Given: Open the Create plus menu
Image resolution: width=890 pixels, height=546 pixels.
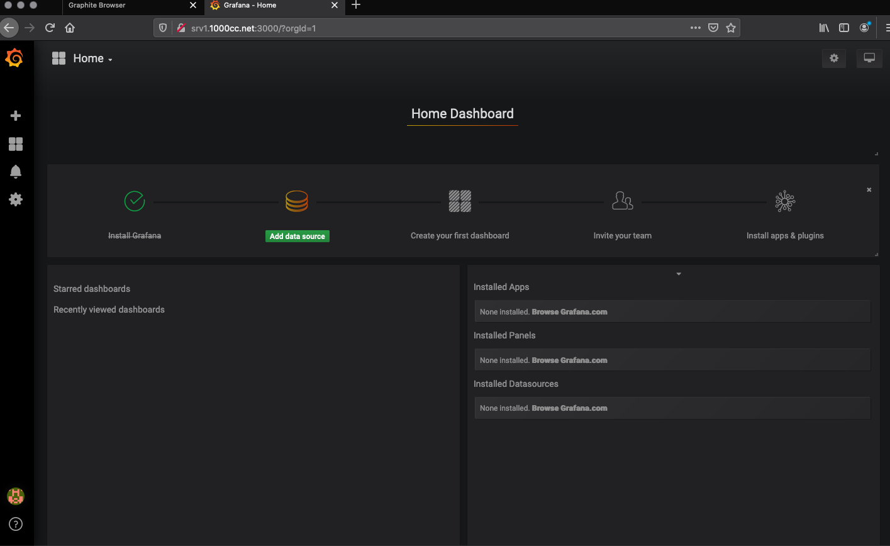Looking at the screenshot, I should tap(16, 116).
